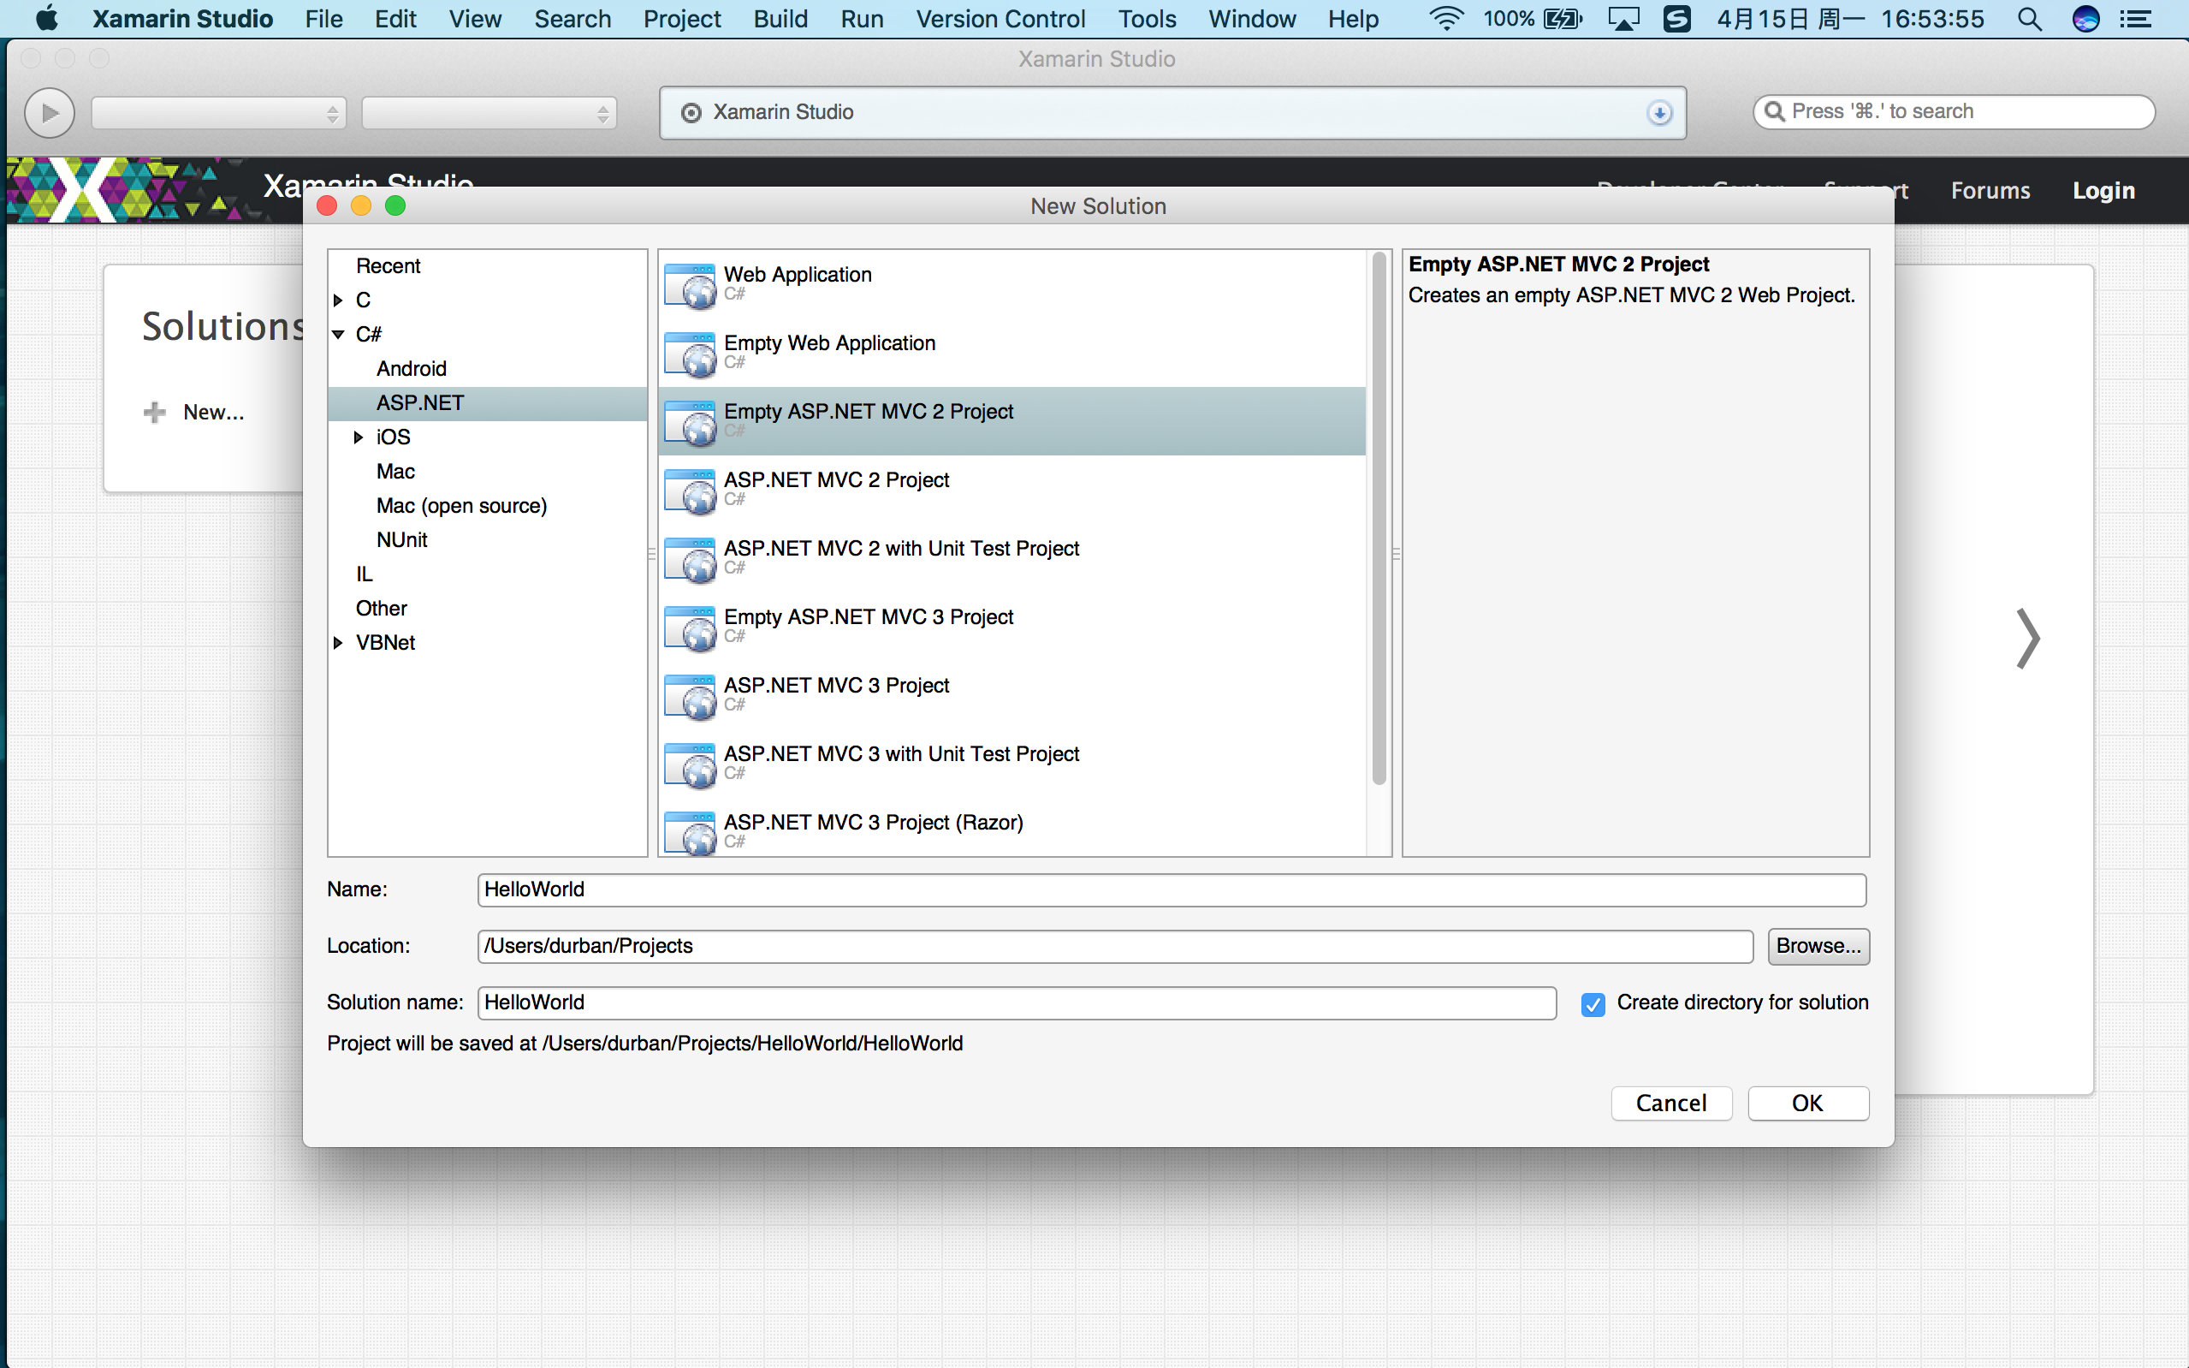Select IL category
The height and width of the screenshot is (1368, 2189).
(x=364, y=575)
